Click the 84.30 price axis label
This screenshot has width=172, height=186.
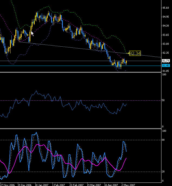166,26
